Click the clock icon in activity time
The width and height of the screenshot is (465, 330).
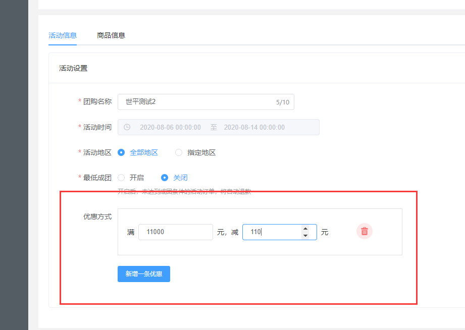[127, 127]
